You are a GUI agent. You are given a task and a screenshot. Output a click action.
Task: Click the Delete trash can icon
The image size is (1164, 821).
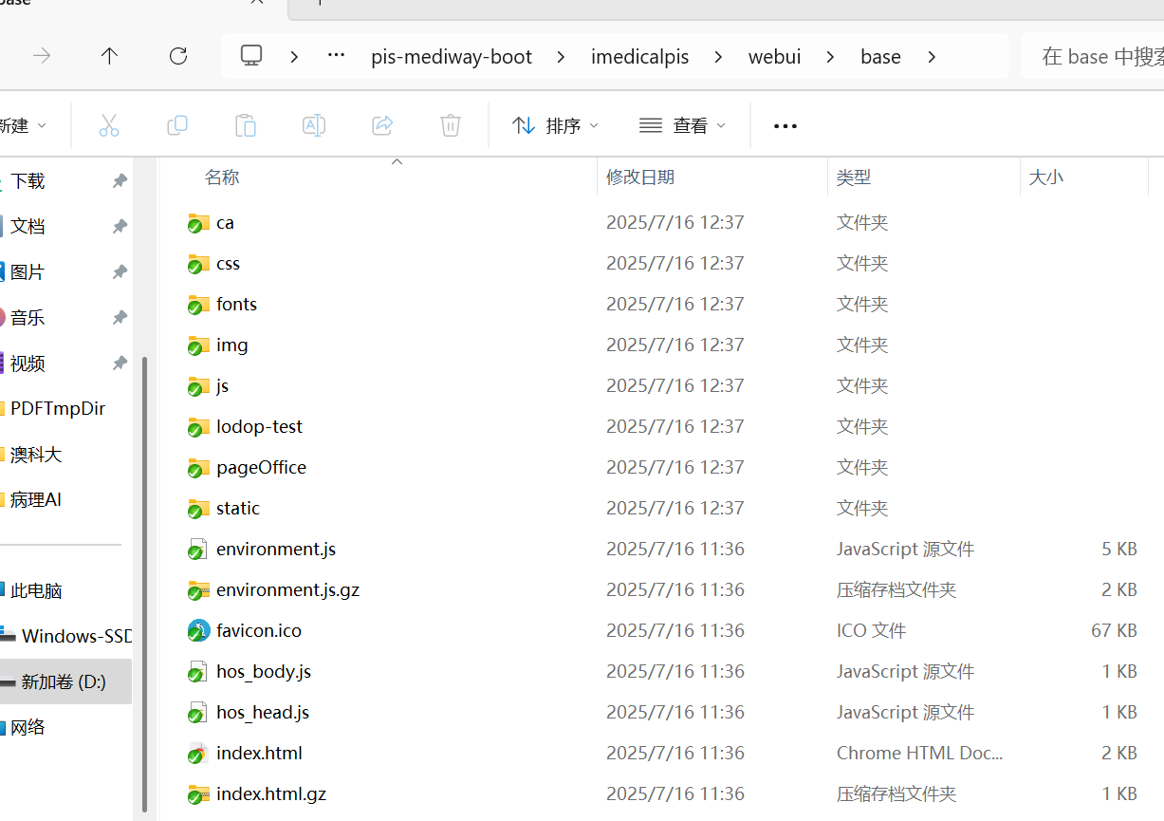451,125
